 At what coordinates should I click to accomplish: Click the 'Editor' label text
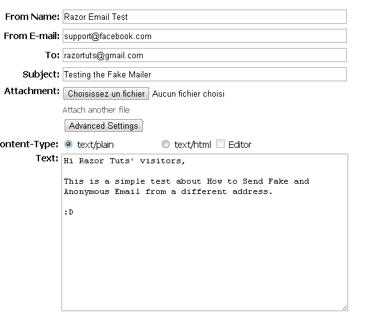[240, 145]
